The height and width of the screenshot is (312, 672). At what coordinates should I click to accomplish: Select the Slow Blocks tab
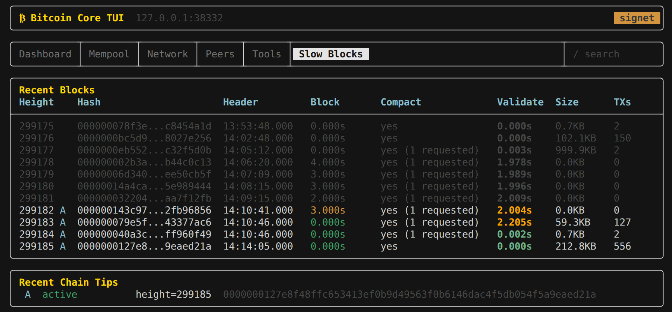click(x=330, y=54)
